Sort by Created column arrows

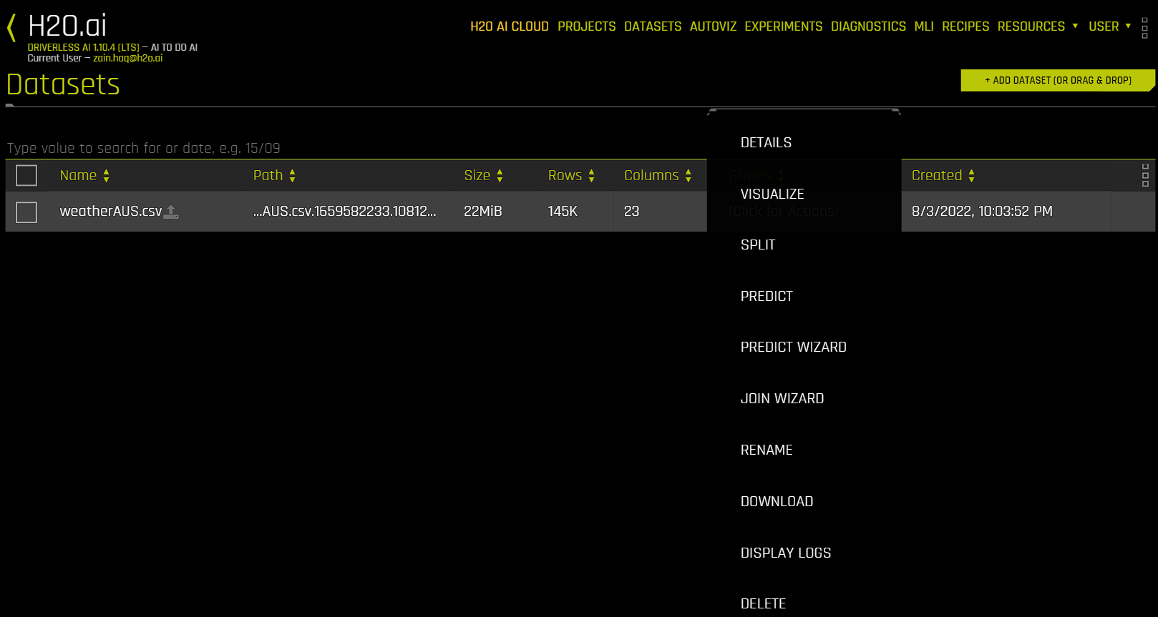pos(971,176)
